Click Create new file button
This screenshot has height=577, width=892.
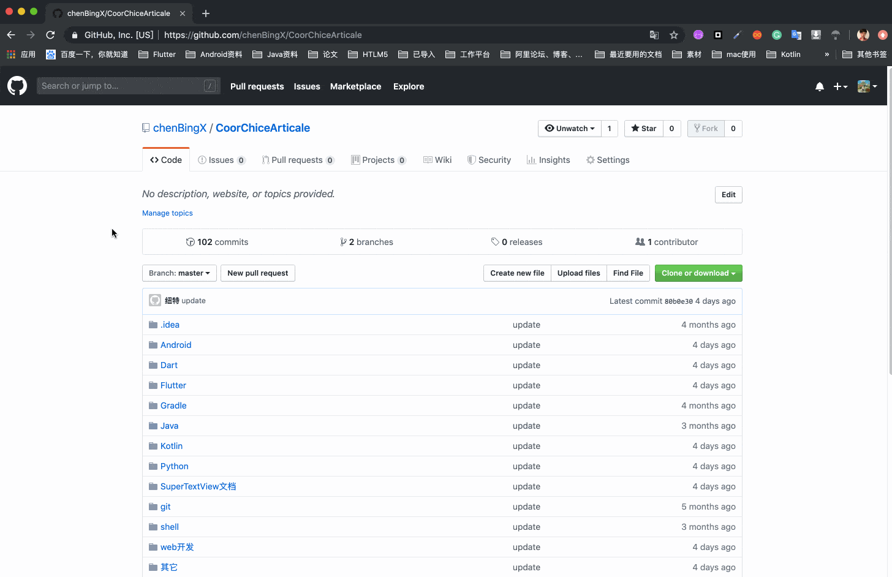click(x=517, y=273)
